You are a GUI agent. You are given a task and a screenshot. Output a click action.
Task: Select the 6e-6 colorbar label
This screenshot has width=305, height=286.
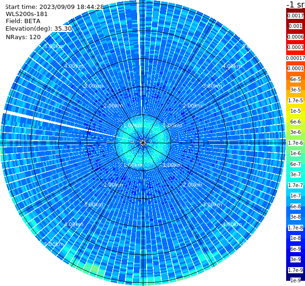tap(296, 122)
